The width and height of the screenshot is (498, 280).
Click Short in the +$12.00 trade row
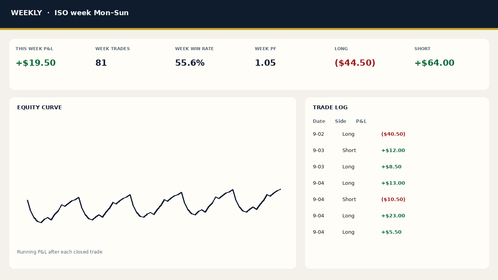point(349,150)
